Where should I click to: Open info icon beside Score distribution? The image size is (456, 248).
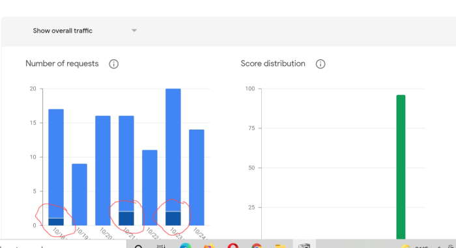[x=321, y=64]
